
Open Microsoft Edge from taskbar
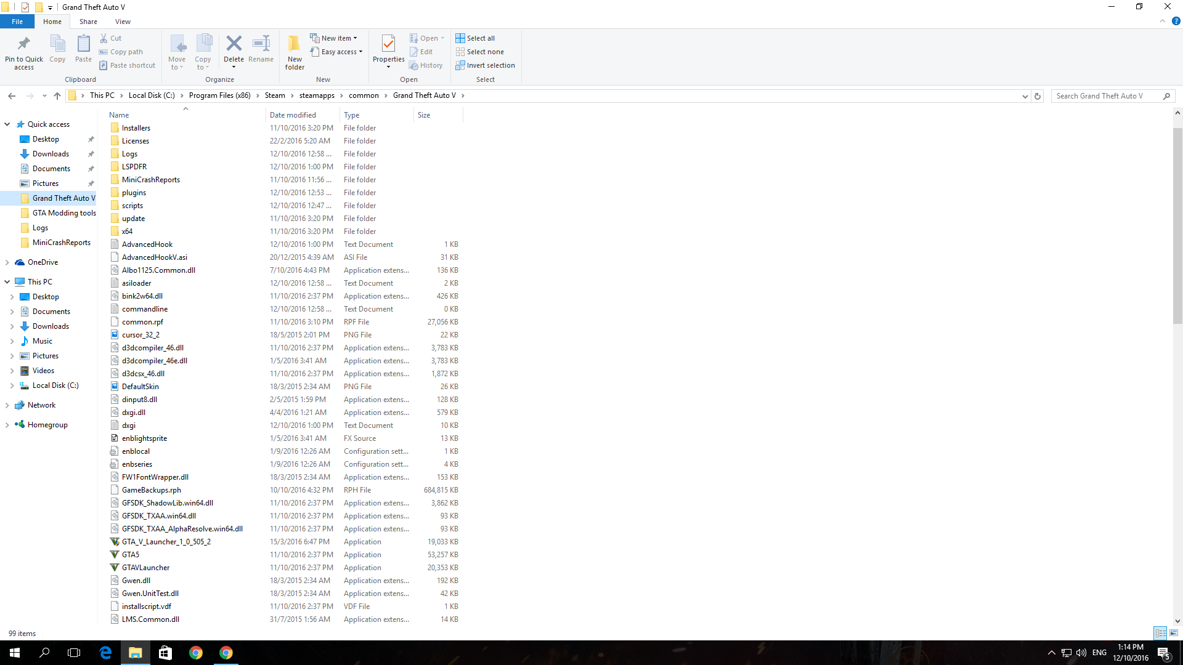coord(105,653)
